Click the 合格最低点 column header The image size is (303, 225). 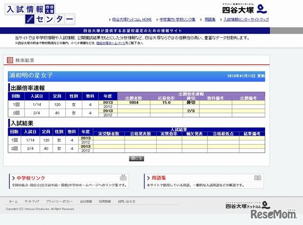point(223,134)
